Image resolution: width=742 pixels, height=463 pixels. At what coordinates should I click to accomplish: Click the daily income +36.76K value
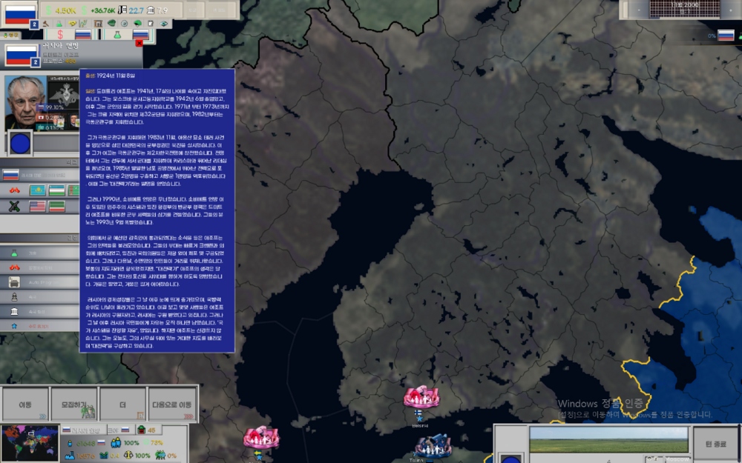[x=102, y=10]
